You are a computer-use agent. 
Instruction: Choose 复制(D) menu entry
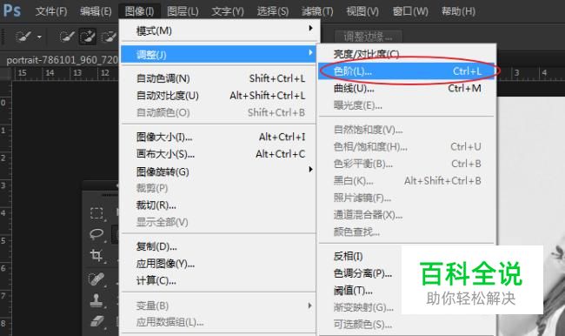[218, 246]
